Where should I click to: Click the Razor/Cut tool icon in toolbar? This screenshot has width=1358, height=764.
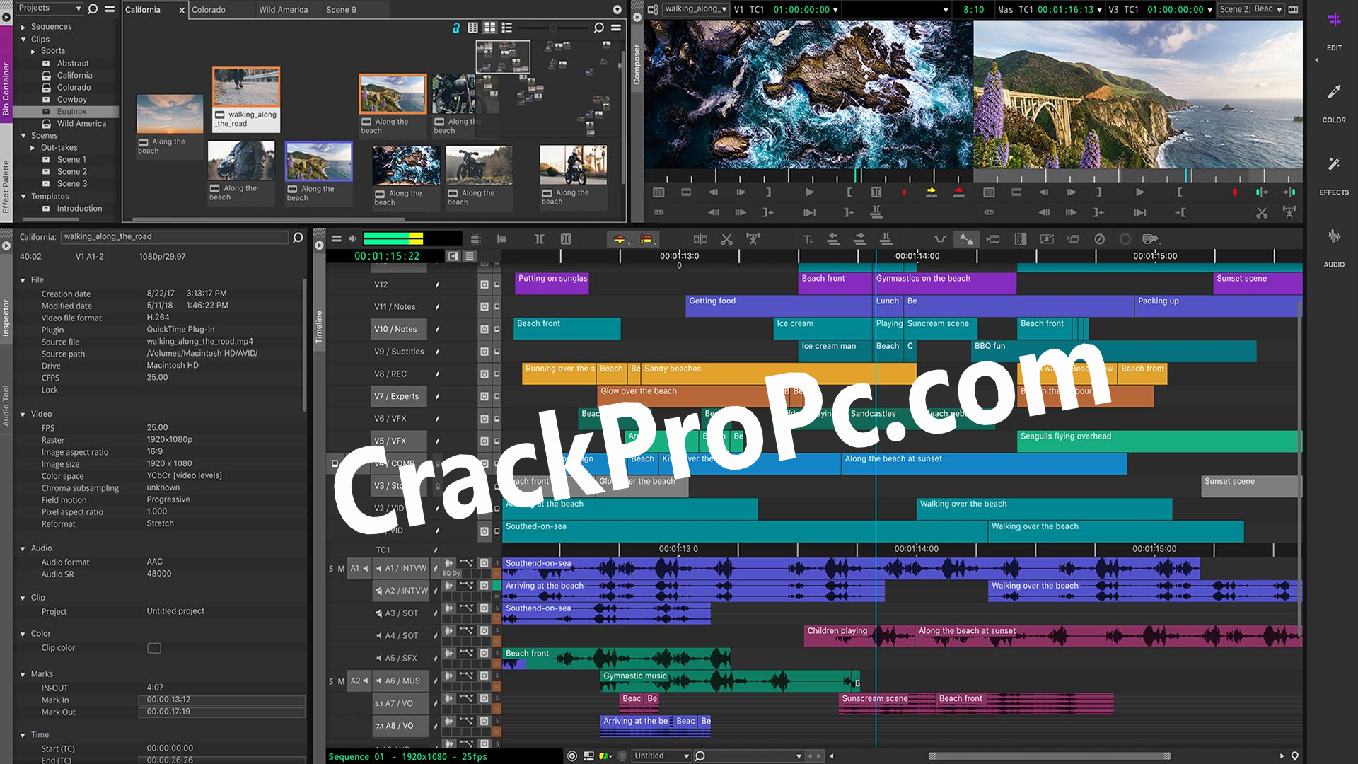[x=726, y=239]
